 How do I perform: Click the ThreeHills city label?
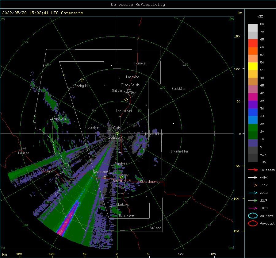coord(154,134)
